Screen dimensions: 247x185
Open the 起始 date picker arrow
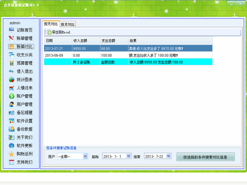[128, 156]
